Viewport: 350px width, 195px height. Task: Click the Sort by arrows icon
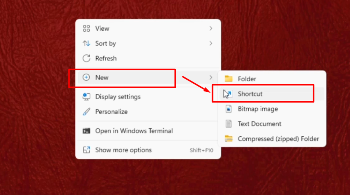[x=86, y=43]
